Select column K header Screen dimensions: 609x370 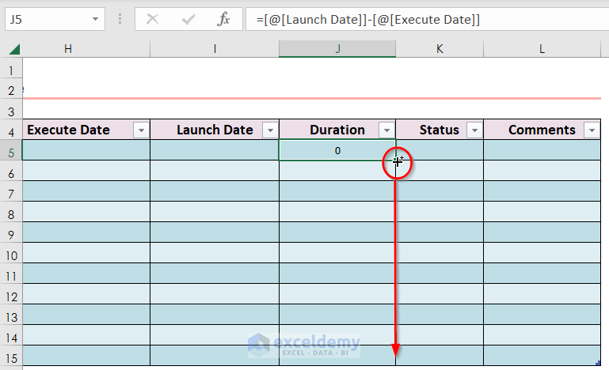[440, 49]
